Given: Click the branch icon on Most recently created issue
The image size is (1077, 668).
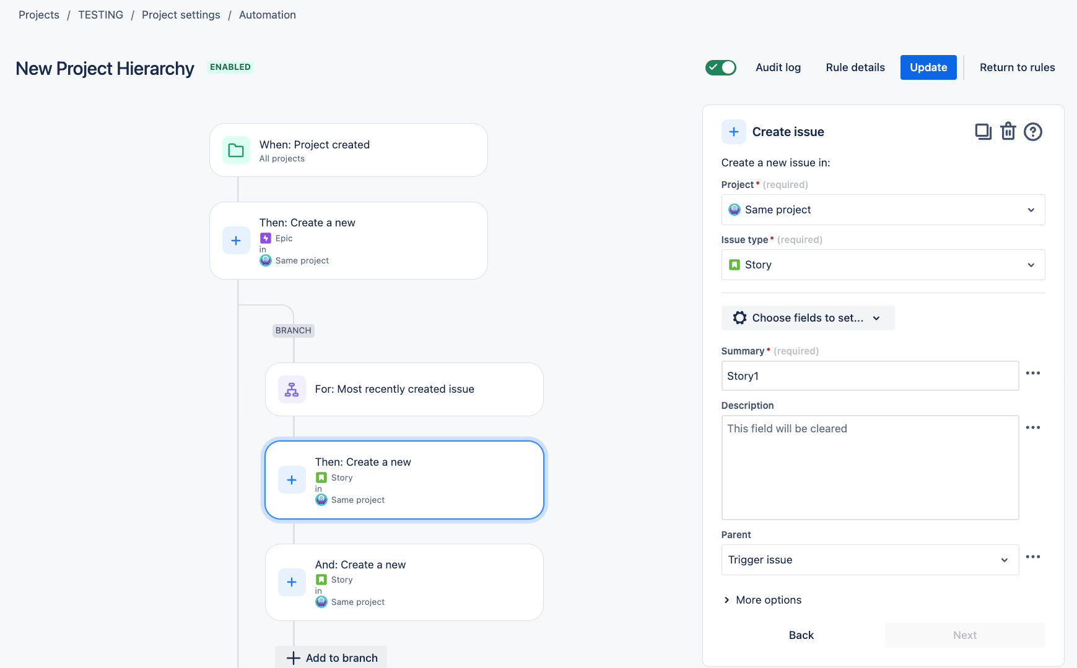Looking at the screenshot, I should pyautogui.click(x=291, y=389).
